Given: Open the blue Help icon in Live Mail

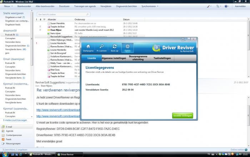Looking at the screenshot, I should coord(226,6).
